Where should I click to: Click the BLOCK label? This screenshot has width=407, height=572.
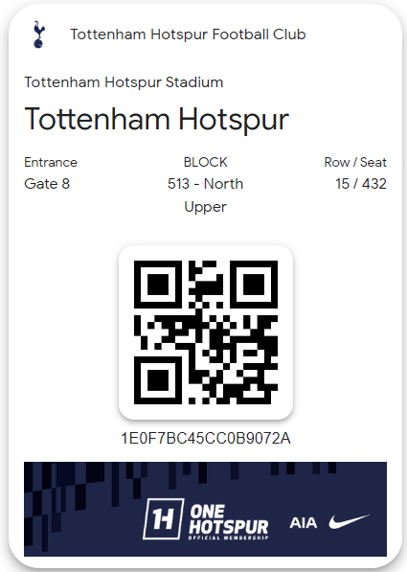point(205,162)
